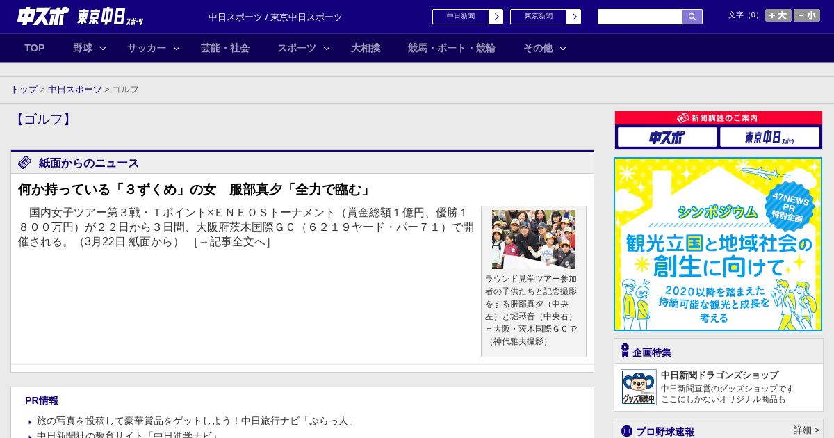Open 大相撲 menu item
Screen dimensions: 834x438
366,48
